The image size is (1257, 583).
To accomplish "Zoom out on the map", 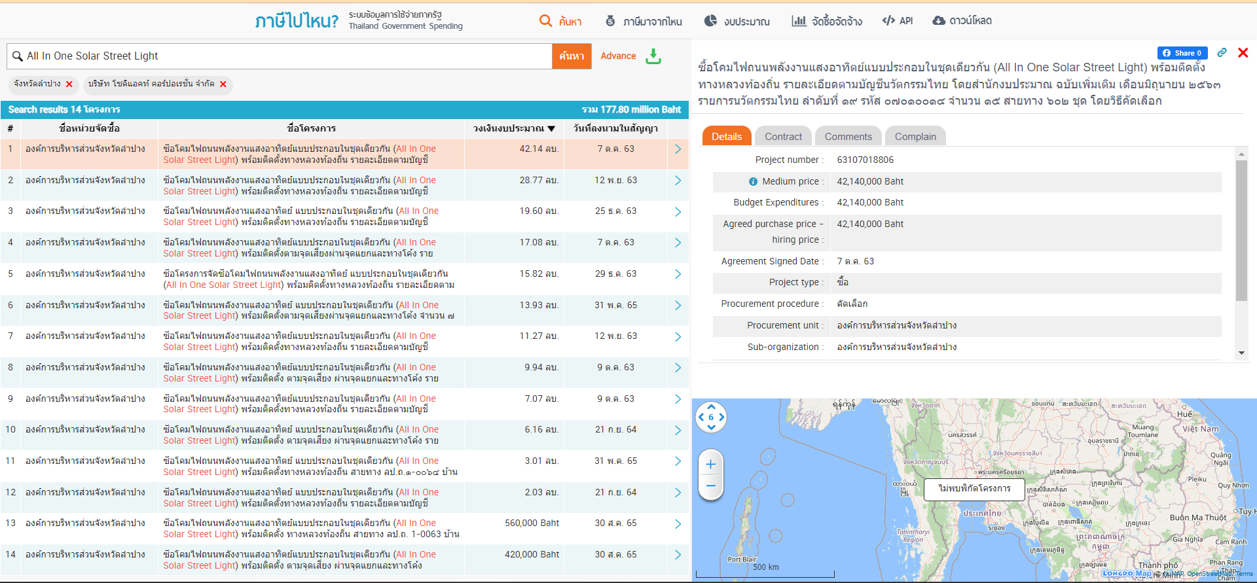I will 711,486.
